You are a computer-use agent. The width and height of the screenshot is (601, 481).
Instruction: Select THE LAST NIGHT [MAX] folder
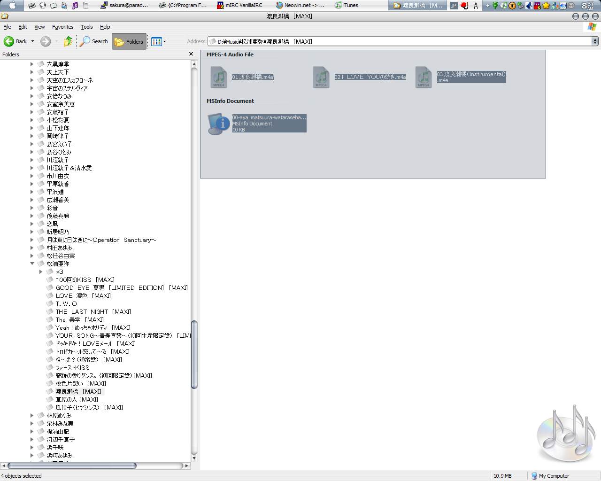[93, 312]
